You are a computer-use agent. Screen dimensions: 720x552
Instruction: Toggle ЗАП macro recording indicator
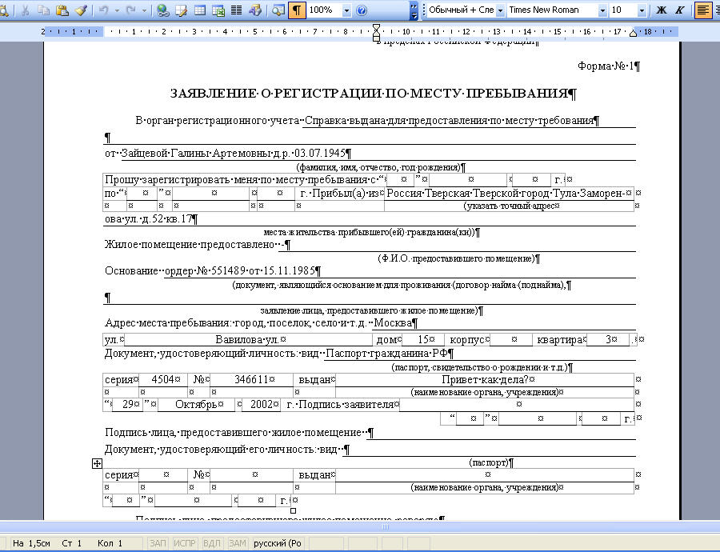158,543
